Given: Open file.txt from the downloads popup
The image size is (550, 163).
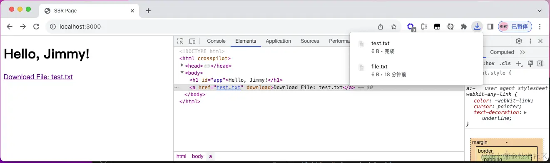Looking at the screenshot, I should click(x=416, y=71).
